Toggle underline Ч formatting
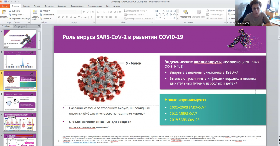The height and width of the screenshot is (146, 280). click(67, 17)
